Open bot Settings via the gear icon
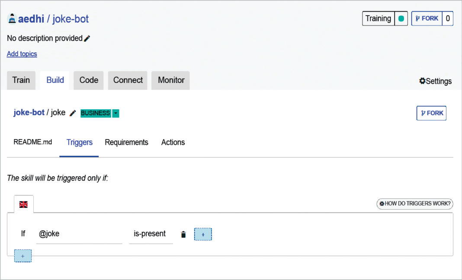 tap(421, 81)
